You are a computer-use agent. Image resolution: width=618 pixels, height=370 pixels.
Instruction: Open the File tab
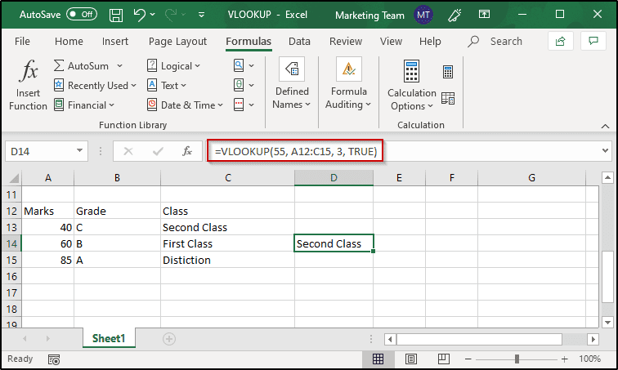pos(22,42)
